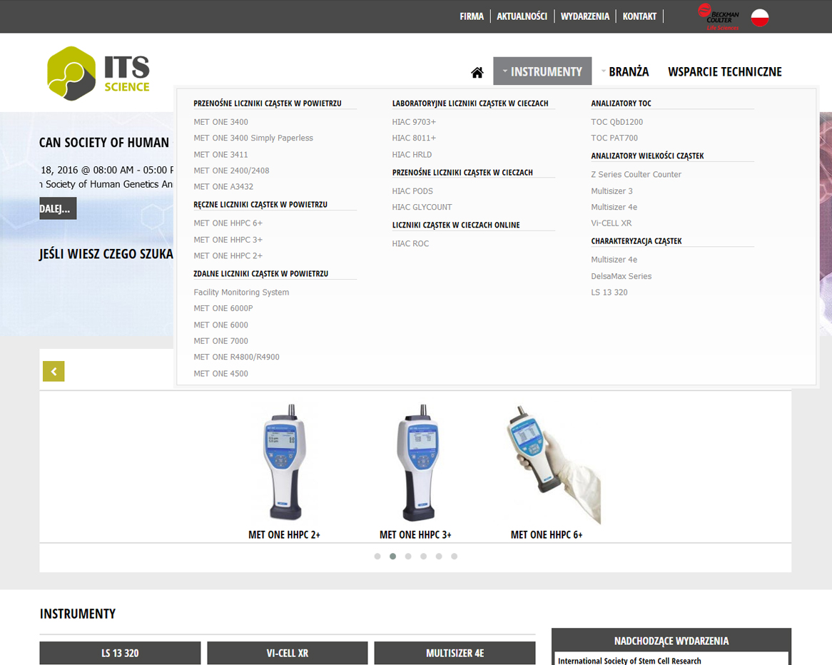Screen dimensions: 832x665
Task: Open MET ONE HHPC 3+ menu link
Action: coord(228,240)
